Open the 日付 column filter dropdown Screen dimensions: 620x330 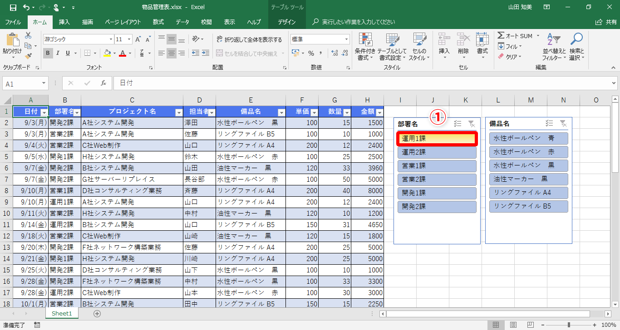click(44, 112)
